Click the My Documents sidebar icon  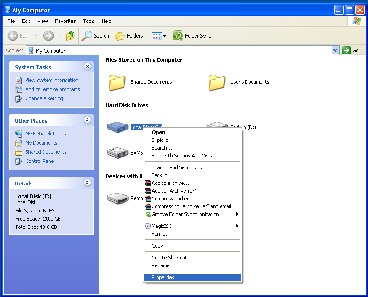click(19, 143)
